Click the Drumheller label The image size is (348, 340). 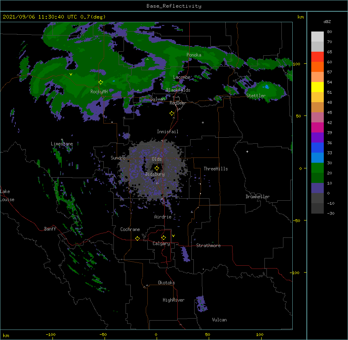pyautogui.click(x=258, y=197)
